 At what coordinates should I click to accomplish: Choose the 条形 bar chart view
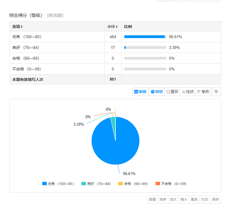coord(203,92)
